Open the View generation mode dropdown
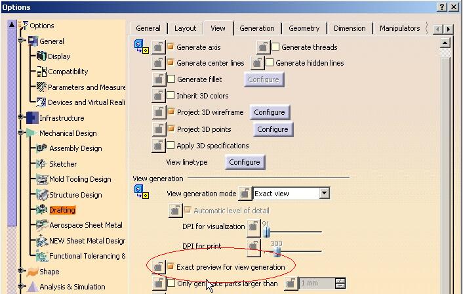The height and width of the screenshot is (294, 463). [324, 194]
